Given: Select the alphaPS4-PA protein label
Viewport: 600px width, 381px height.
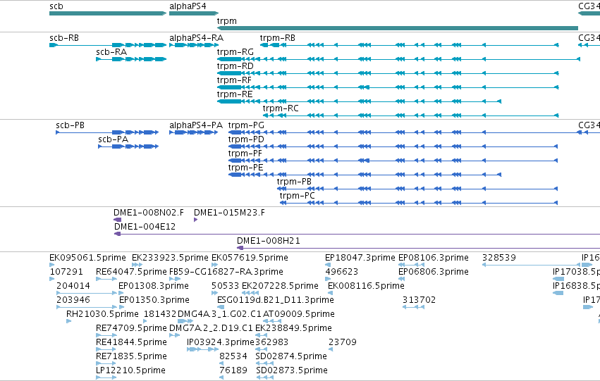Looking at the screenshot, I should click(196, 125).
